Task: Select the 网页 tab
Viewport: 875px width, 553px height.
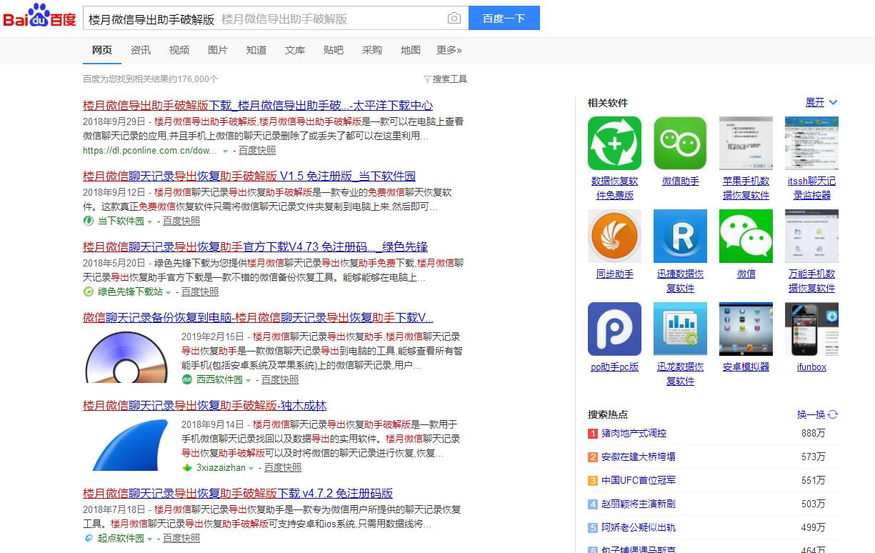Action: [102, 50]
